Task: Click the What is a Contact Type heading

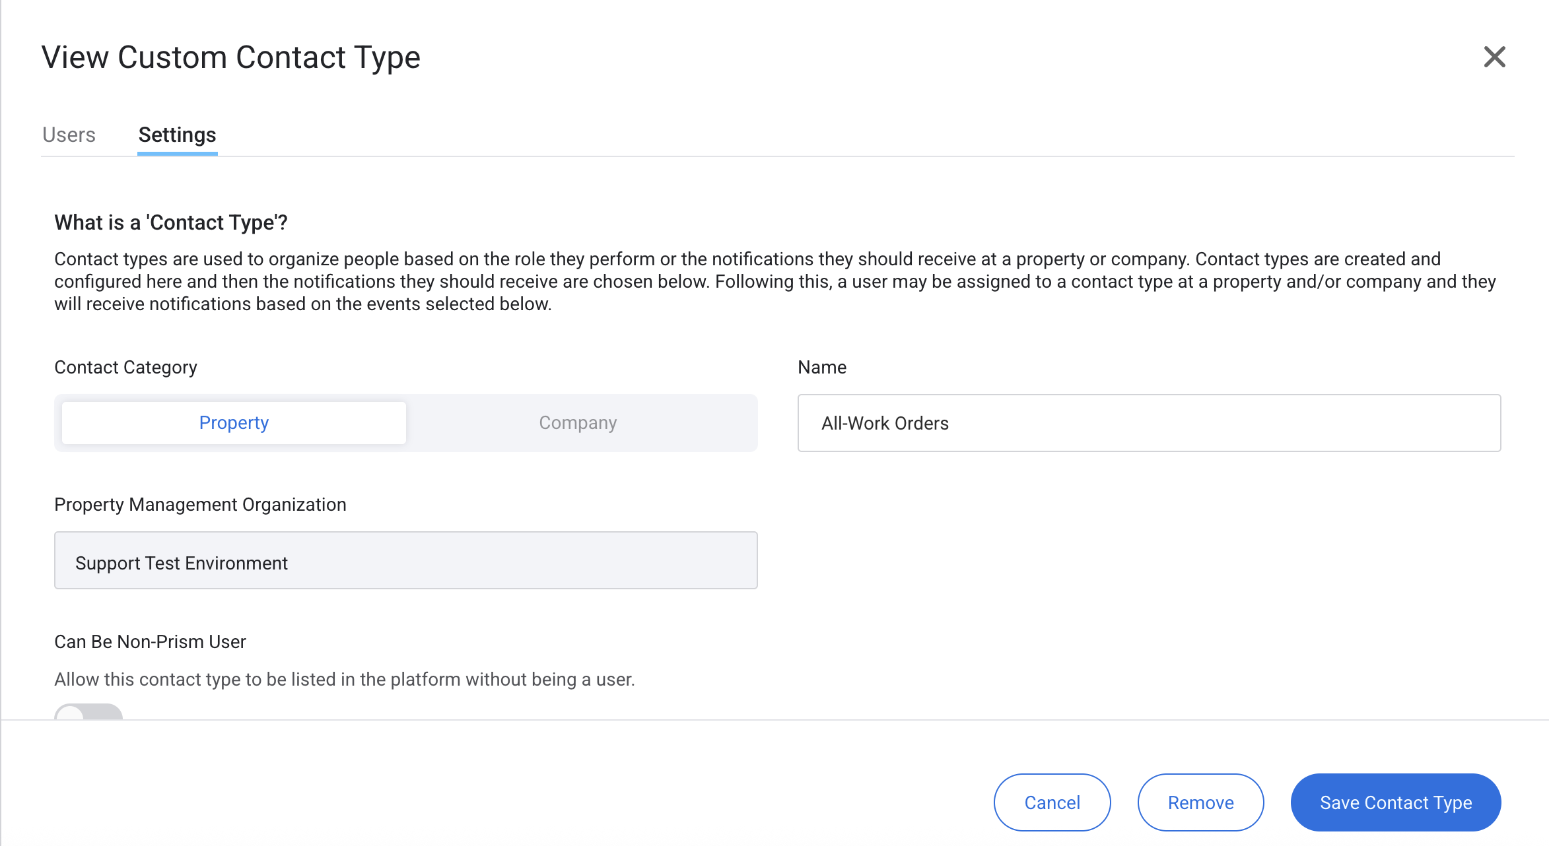Action: [171, 222]
